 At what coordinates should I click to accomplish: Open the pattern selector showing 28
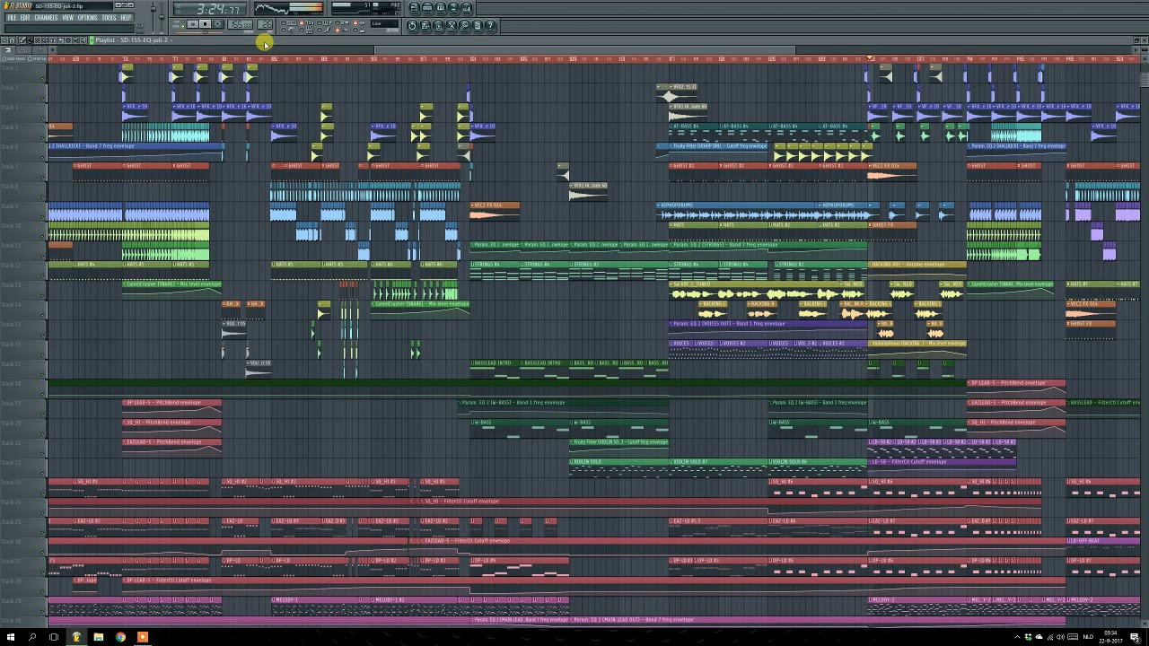tap(265, 24)
